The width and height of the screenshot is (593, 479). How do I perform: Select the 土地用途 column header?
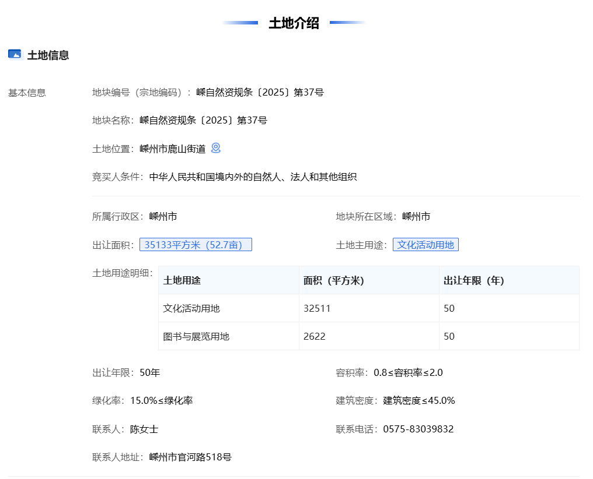coord(182,280)
